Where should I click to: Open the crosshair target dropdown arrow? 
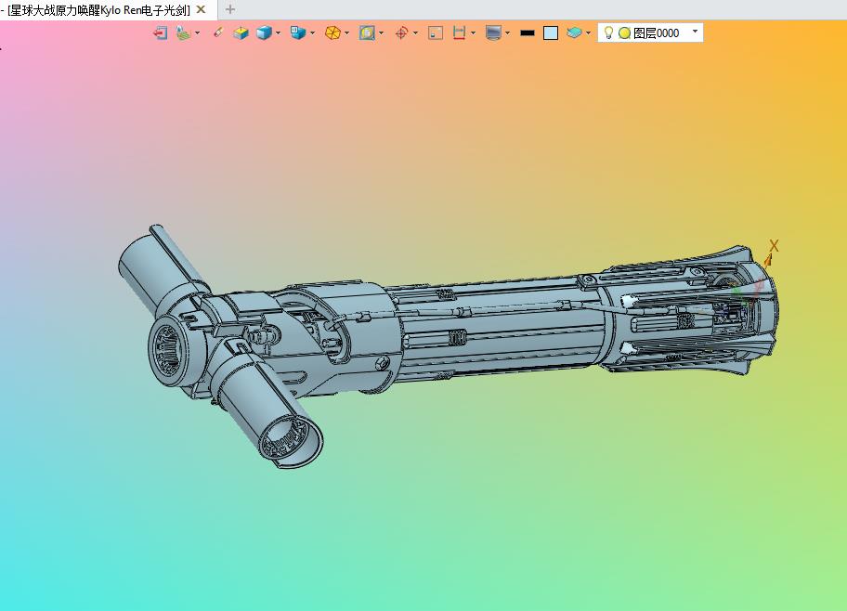pos(415,32)
